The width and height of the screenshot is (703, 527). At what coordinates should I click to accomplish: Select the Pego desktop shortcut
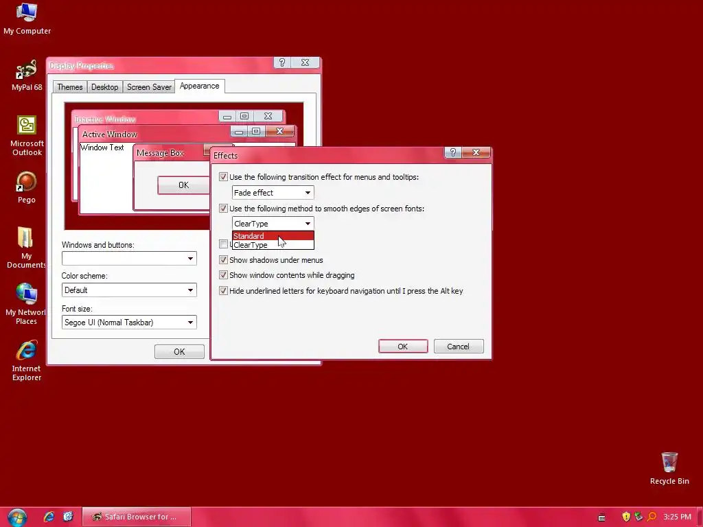[27, 187]
